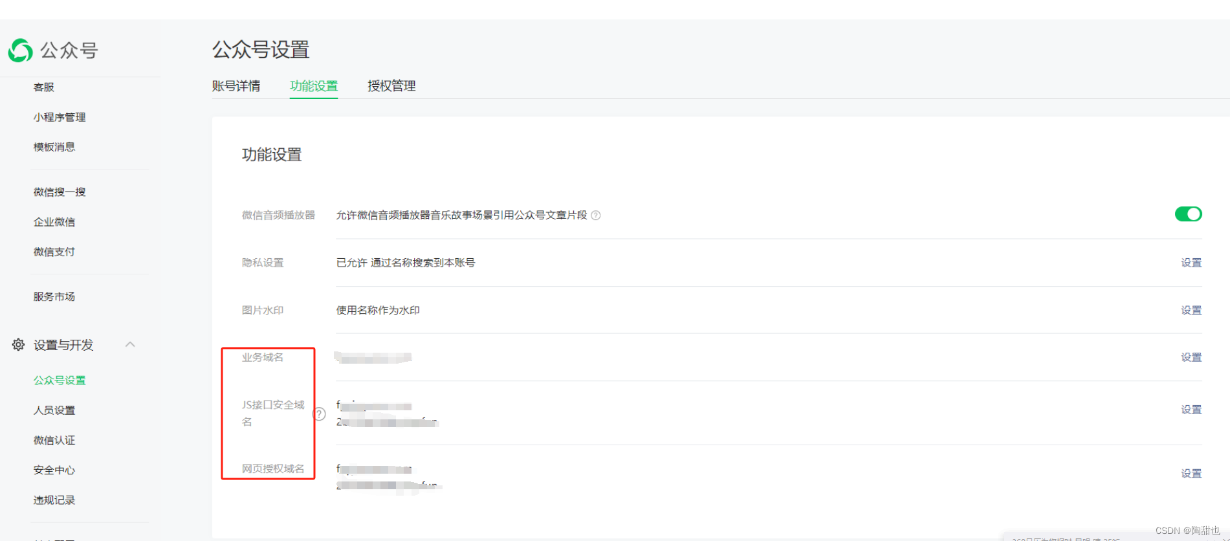Open 微信搜一搜 in the sidebar

click(x=60, y=192)
